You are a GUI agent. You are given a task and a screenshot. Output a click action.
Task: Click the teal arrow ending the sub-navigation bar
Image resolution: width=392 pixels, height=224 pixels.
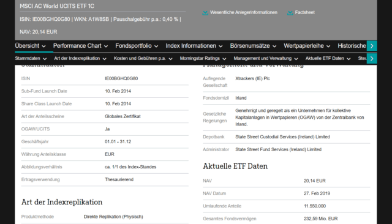pyautogui.click(x=372, y=58)
